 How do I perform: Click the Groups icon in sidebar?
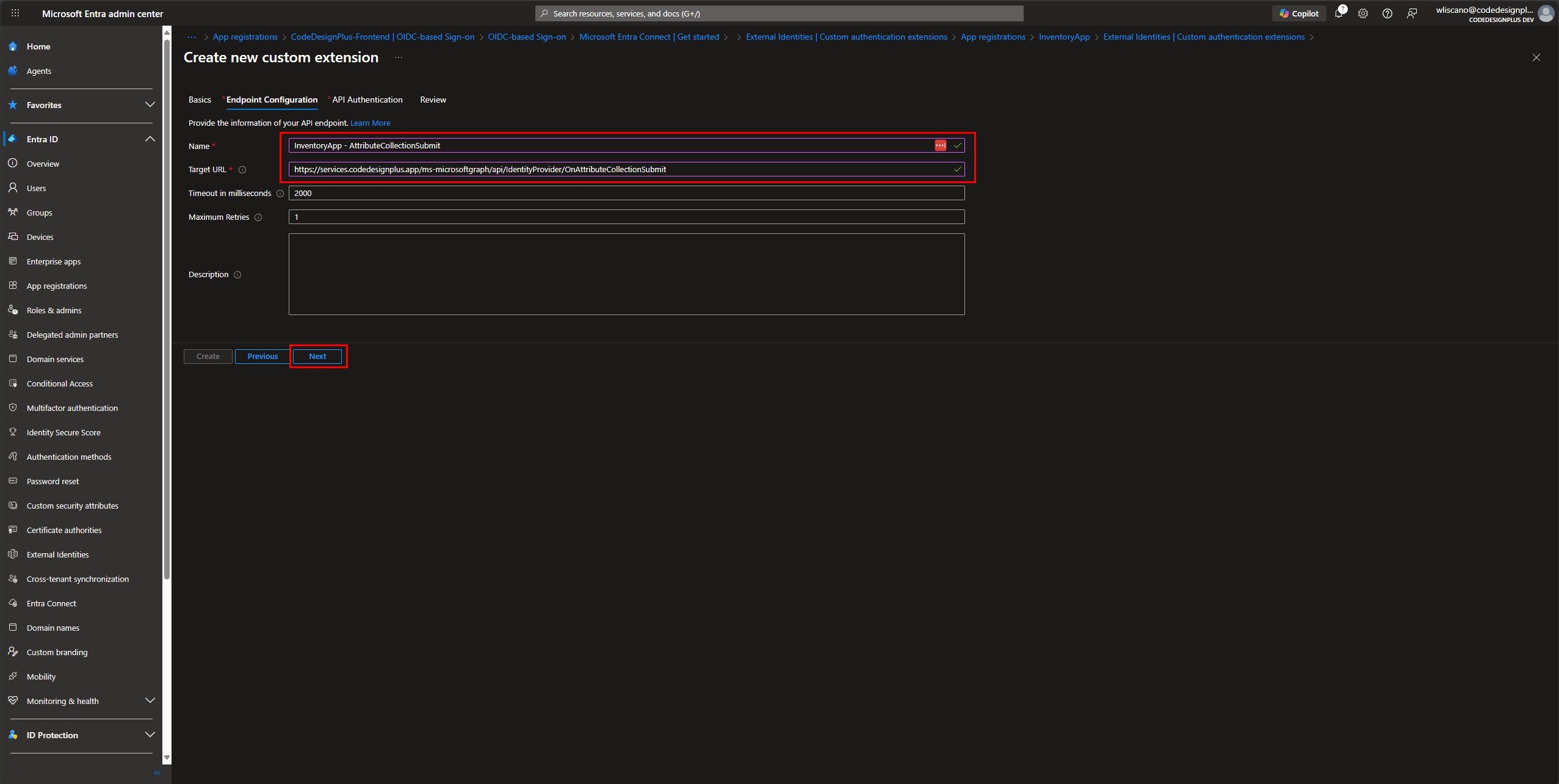point(13,212)
